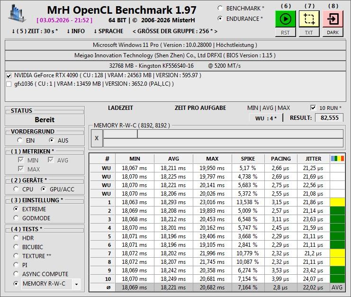The image size is (351, 297).
Task: Choose the EXTREME setting
Action: (x=16, y=209)
